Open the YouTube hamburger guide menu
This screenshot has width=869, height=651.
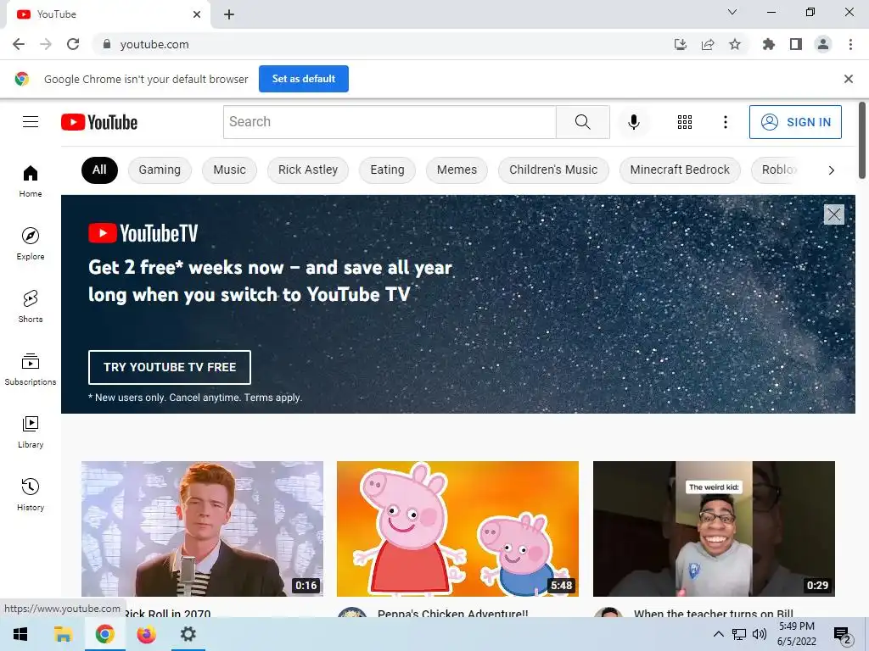click(x=31, y=122)
